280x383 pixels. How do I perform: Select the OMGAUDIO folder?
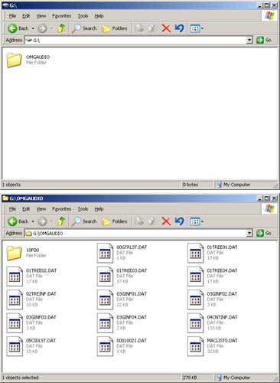15,60
